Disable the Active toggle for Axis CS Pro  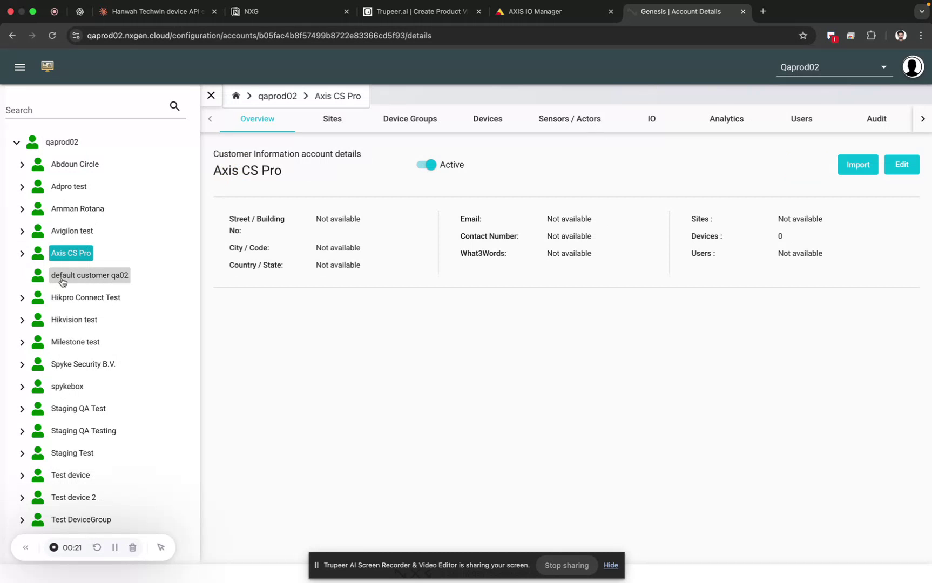(426, 165)
